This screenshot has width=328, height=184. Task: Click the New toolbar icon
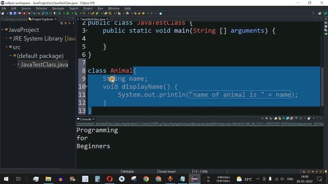point(3,13)
